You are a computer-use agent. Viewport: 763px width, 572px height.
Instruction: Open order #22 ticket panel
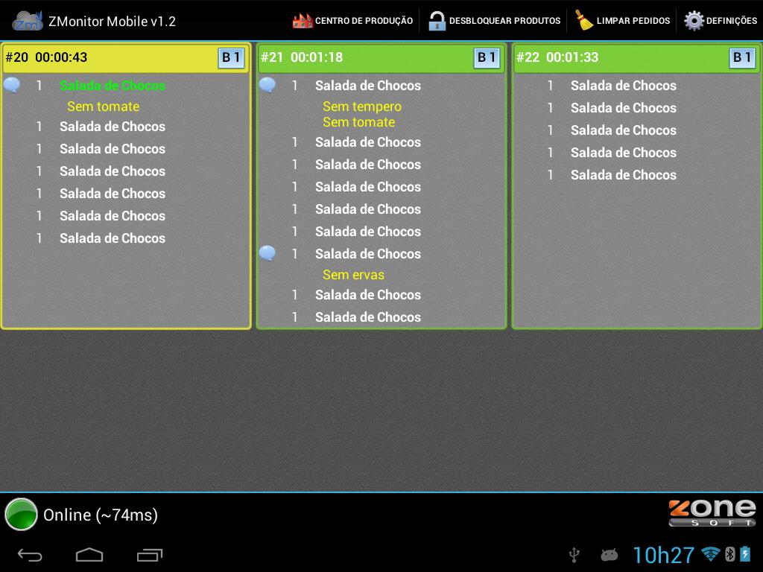(x=636, y=186)
